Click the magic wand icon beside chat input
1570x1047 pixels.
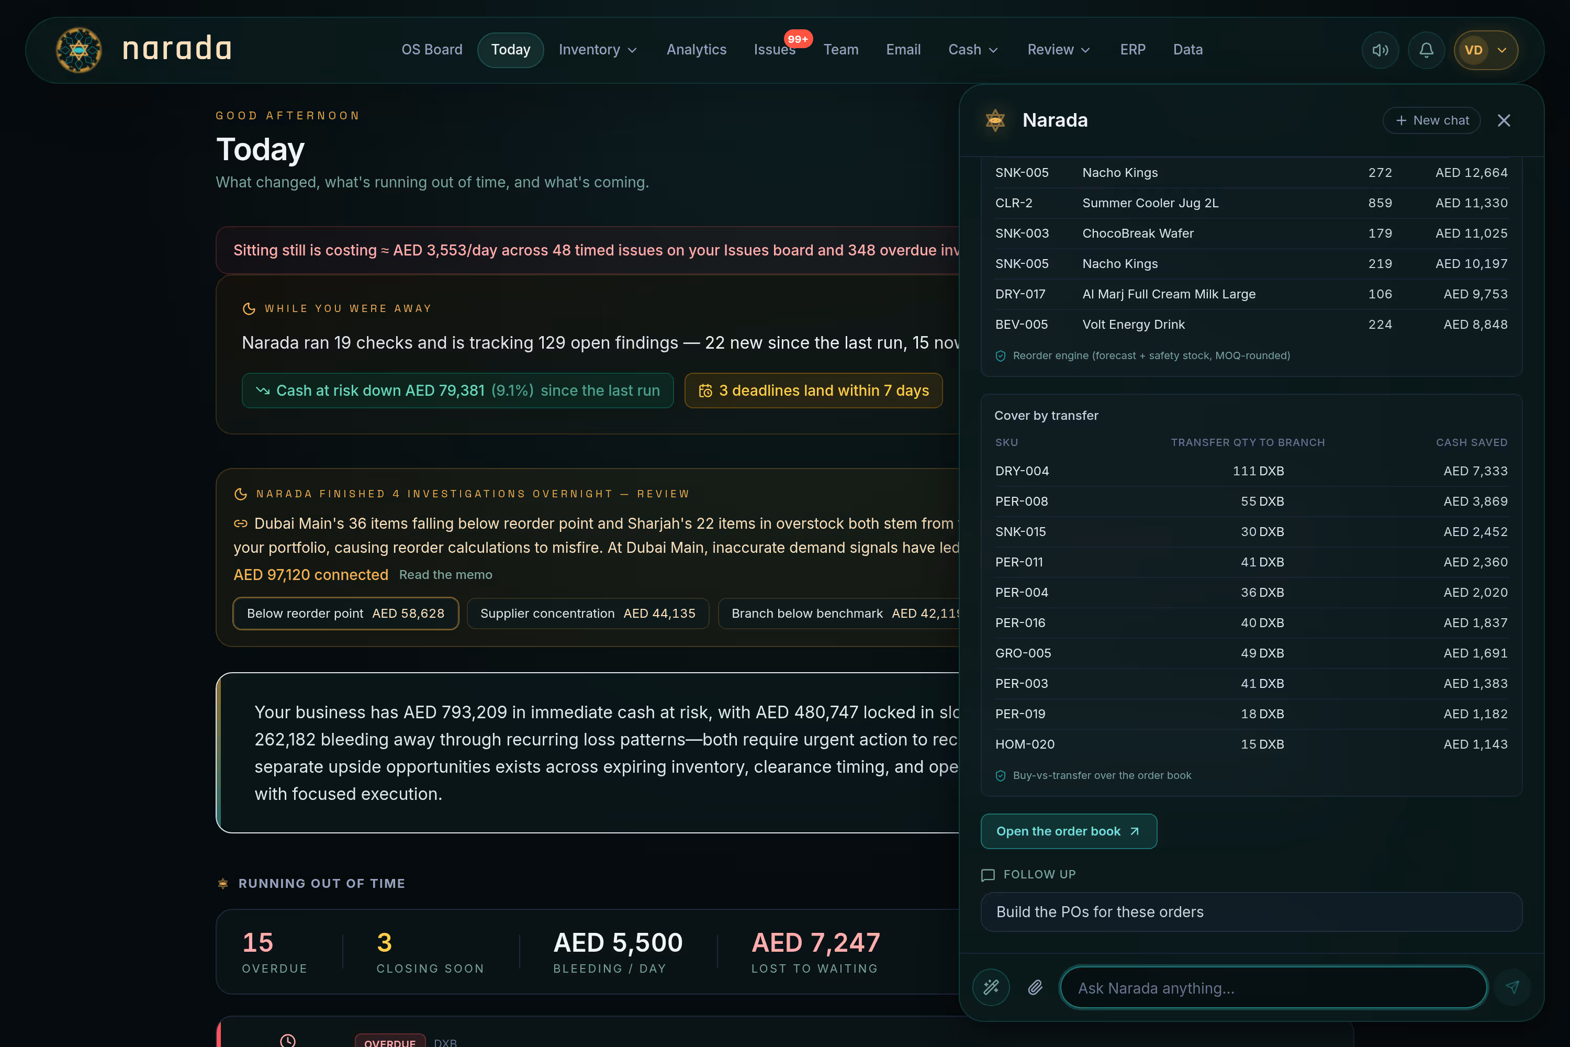[991, 987]
